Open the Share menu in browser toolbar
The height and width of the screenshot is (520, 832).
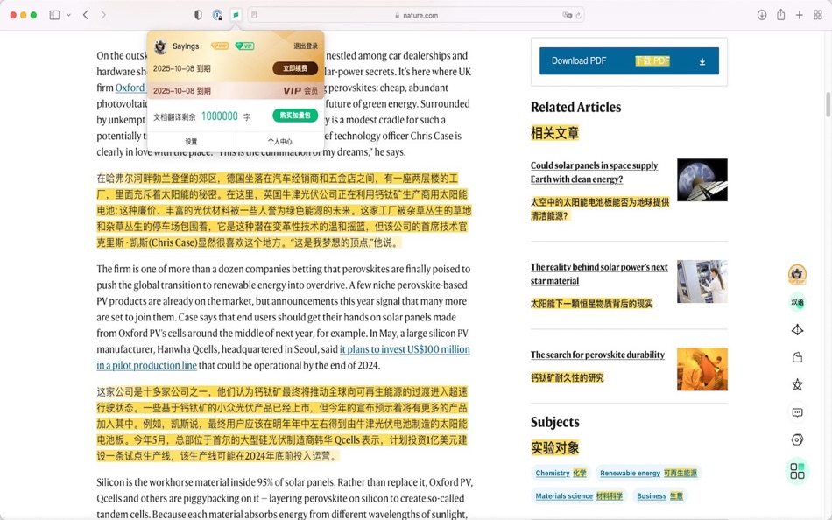(x=779, y=15)
